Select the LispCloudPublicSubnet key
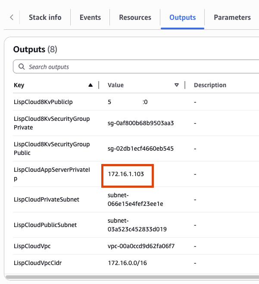Viewport: 259px width, 284px height. tap(45, 225)
